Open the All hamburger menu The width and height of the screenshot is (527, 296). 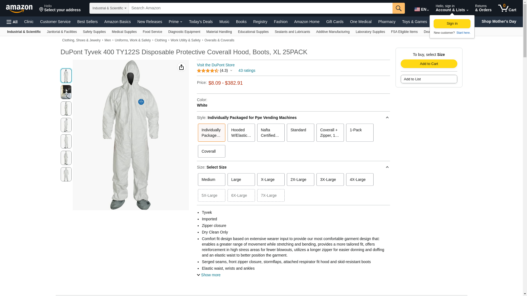(x=12, y=22)
